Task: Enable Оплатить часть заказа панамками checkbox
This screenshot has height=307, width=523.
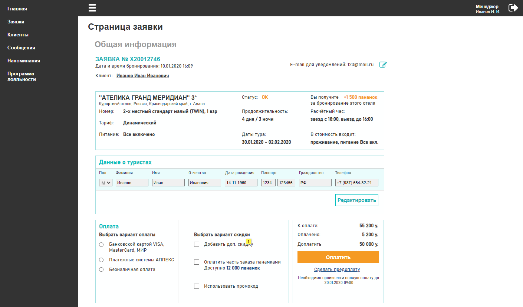Action: tap(197, 262)
